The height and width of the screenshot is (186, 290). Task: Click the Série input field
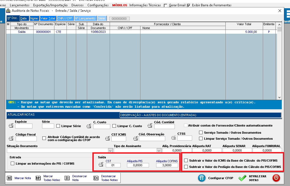click(48, 126)
